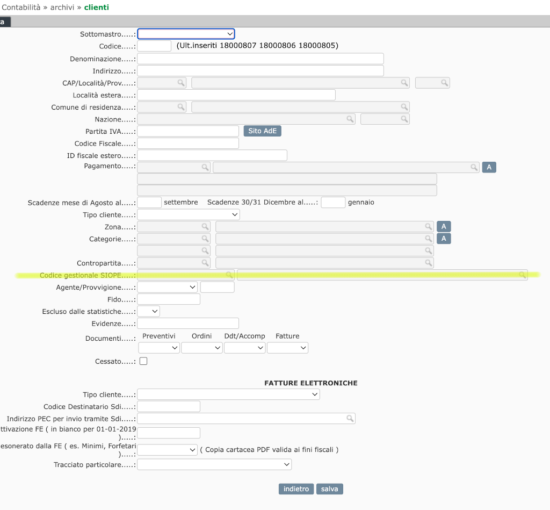Image resolution: width=550 pixels, height=510 pixels.
Task: Click the search icon in the Codice gestionale SIOPE code field
Action: (x=229, y=275)
